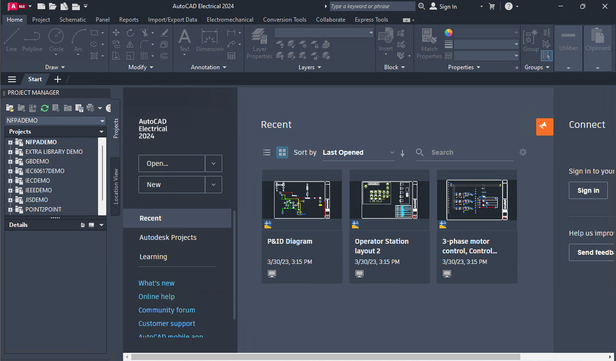Open the Import/Export Data ribbon tab
The width and height of the screenshot is (616, 361).
point(173,20)
